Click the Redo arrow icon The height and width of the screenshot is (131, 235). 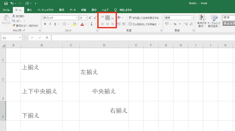pos(20,3)
